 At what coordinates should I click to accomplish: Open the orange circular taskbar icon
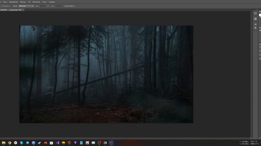(x=69, y=143)
